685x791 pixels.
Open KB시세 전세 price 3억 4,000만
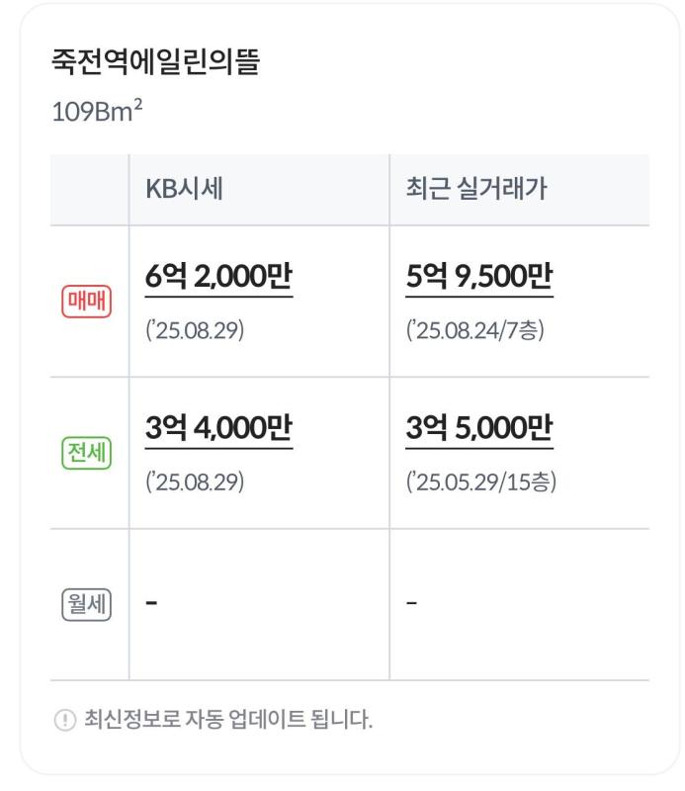[218, 428]
